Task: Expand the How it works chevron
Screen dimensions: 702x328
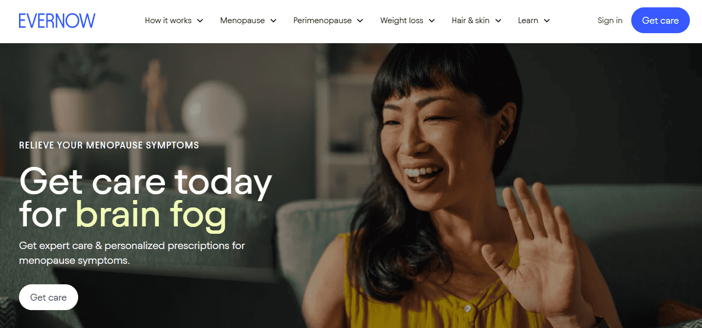Action: click(x=200, y=21)
